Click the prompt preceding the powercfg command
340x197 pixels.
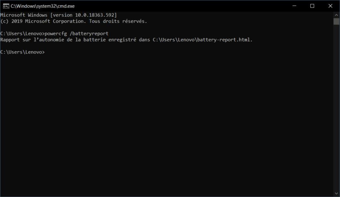pos(22,34)
